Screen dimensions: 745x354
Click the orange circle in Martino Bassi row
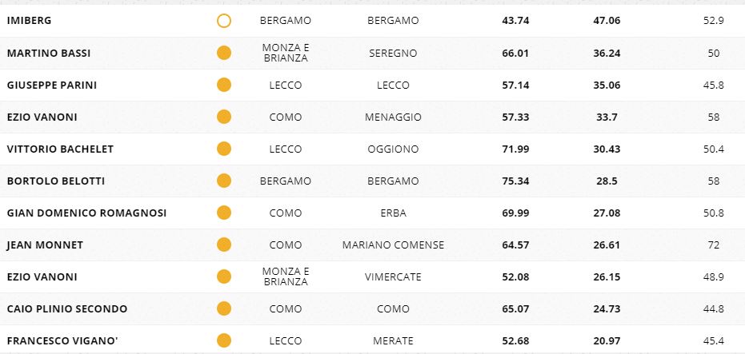click(224, 53)
